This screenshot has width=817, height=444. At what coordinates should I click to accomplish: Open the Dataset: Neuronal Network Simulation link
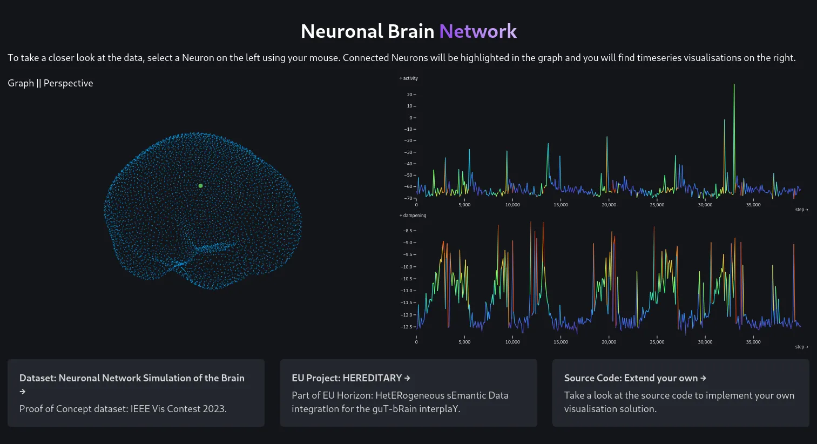coord(131,378)
